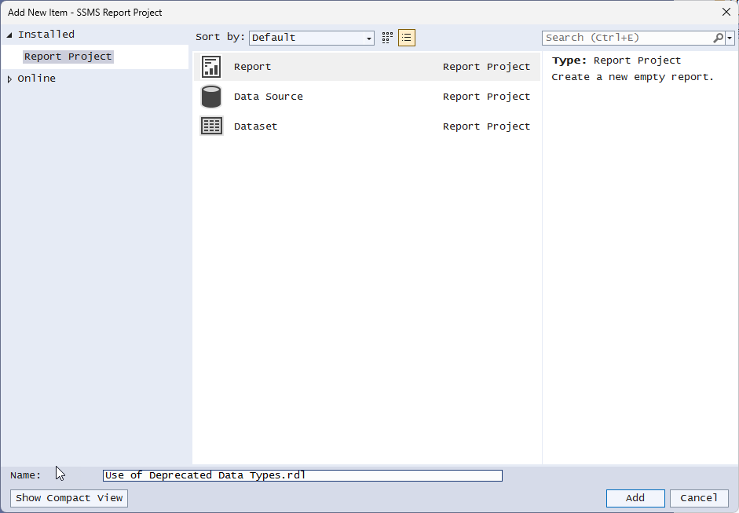Screen dimensions: 739x513
Task: Click Report Project type in Dataset row
Action: point(486,126)
